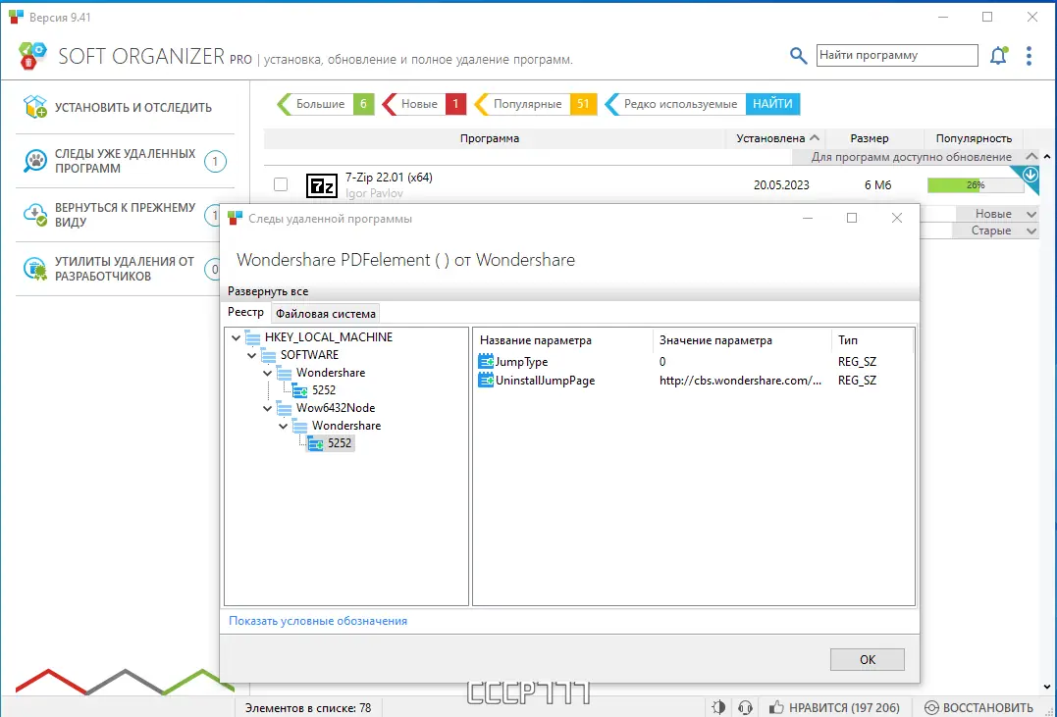This screenshot has height=717, width=1057.
Task: Sort by the Популярность column header
Action: pos(974,138)
